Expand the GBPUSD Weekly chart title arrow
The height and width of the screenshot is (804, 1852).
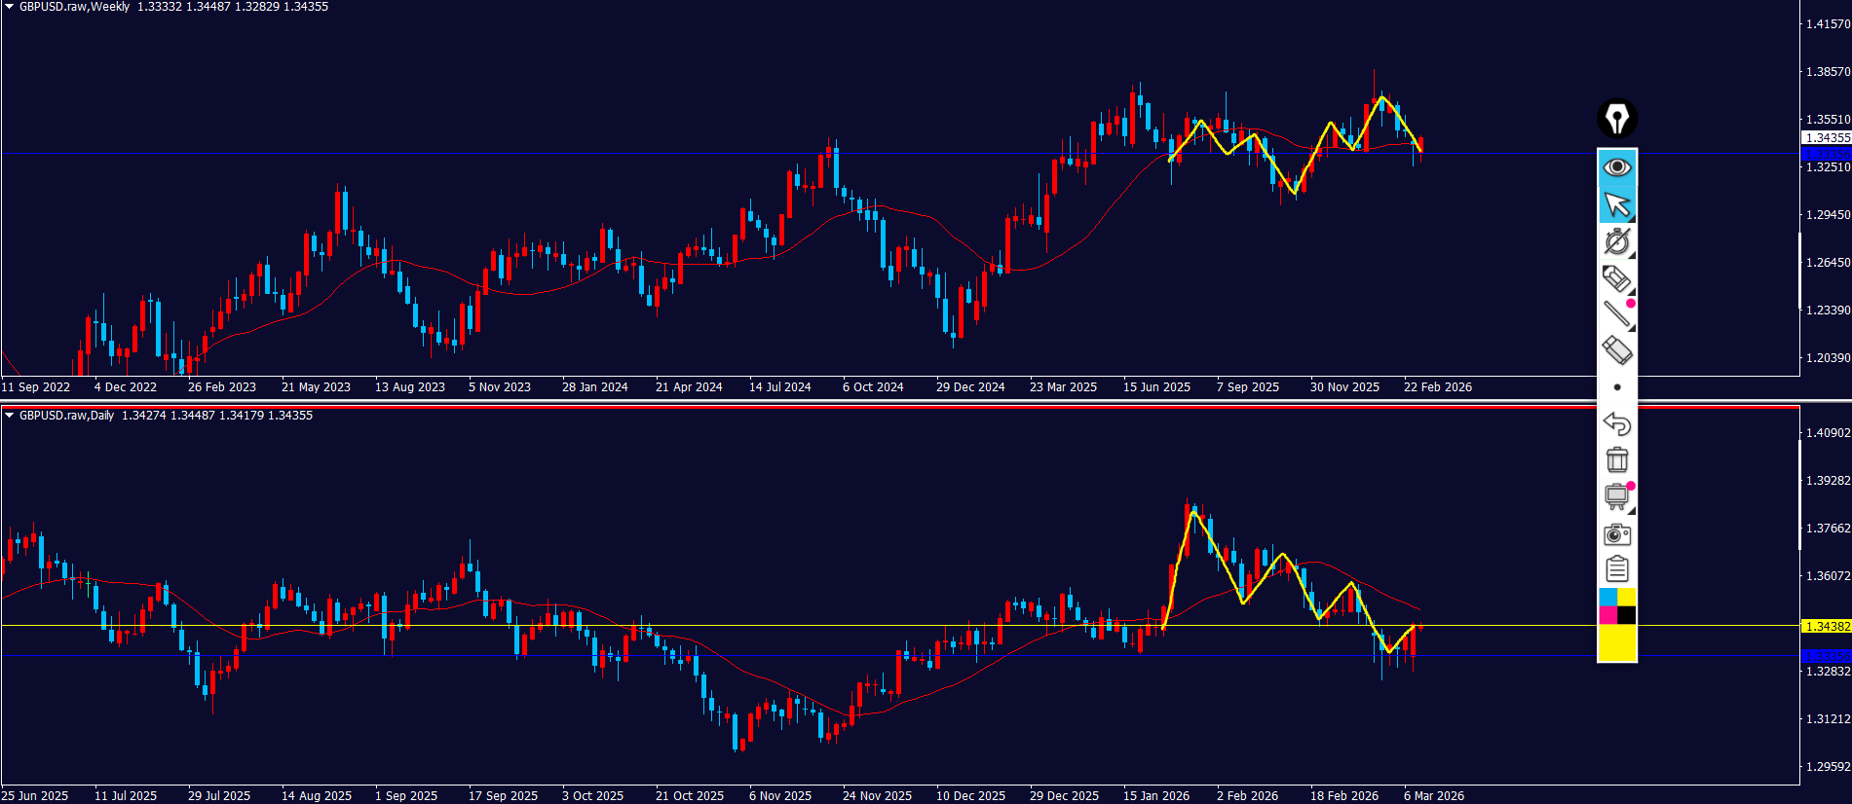(9, 7)
